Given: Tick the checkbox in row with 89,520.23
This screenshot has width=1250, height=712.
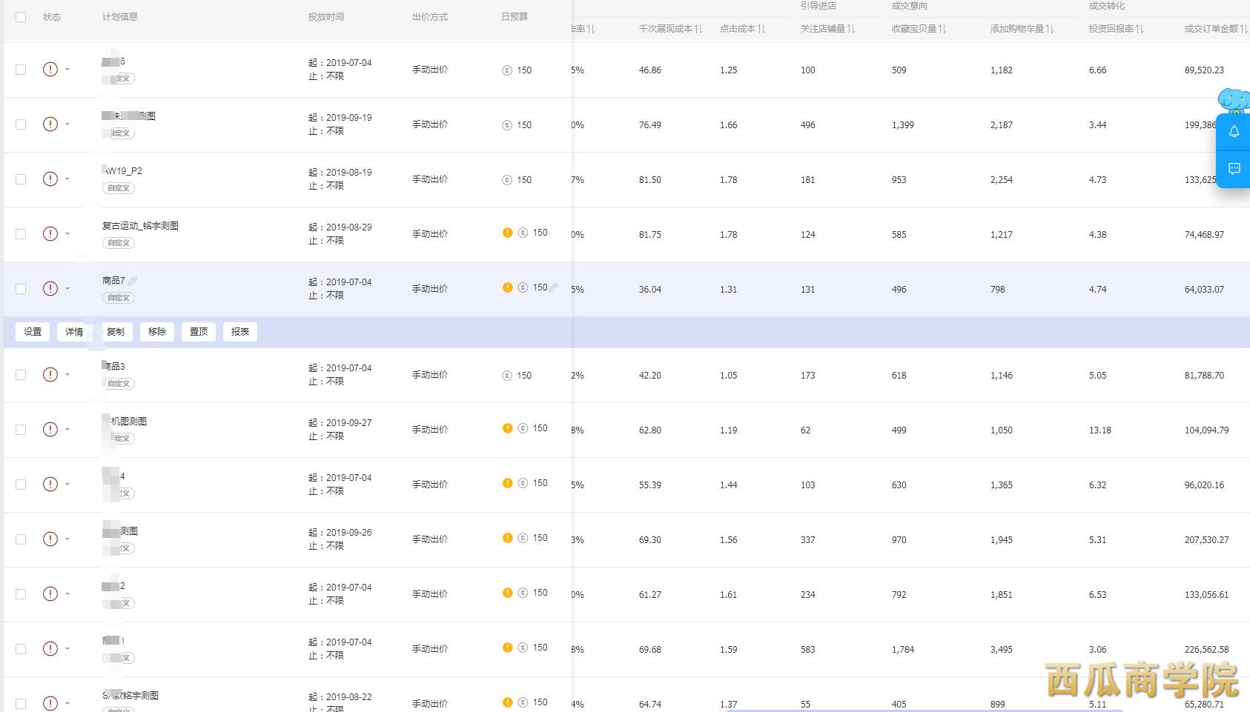Looking at the screenshot, I should 21,70.
